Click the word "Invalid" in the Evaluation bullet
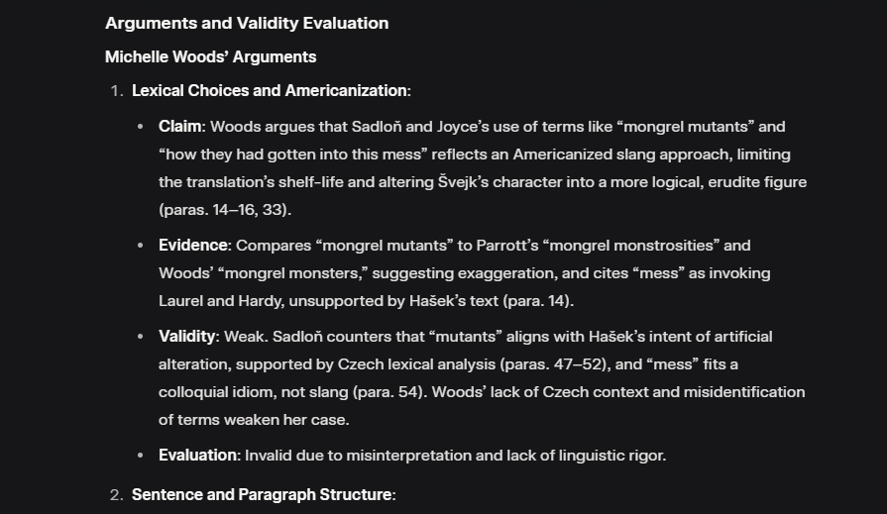Screen dimensions: 887x514 point(269,456)
